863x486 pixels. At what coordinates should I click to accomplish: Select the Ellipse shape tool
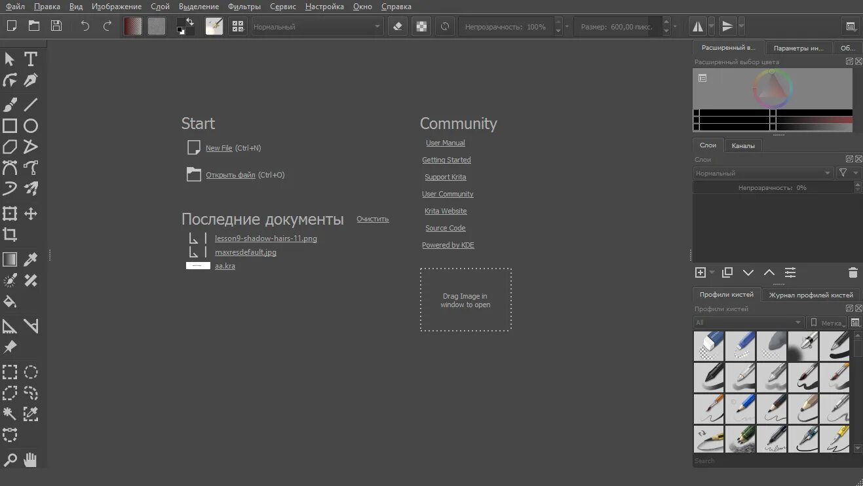click(x=31, y=126)
